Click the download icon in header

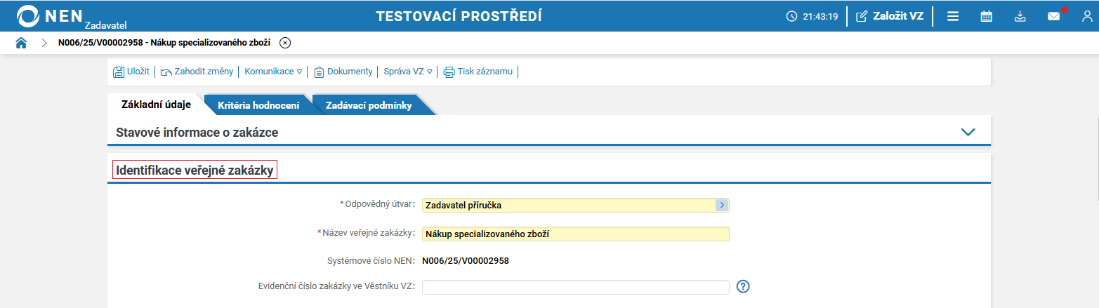click(x=1020, y=16)
